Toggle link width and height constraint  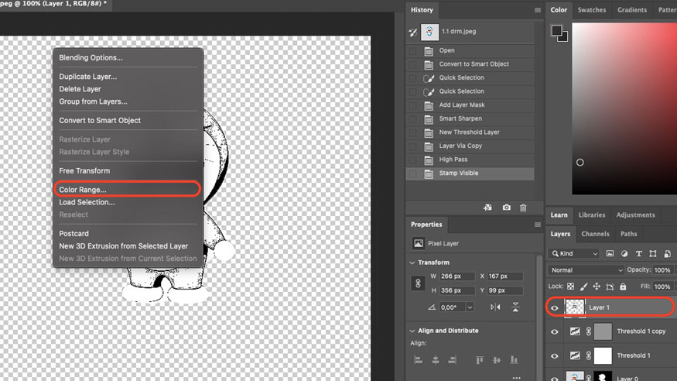click(419, 284)
